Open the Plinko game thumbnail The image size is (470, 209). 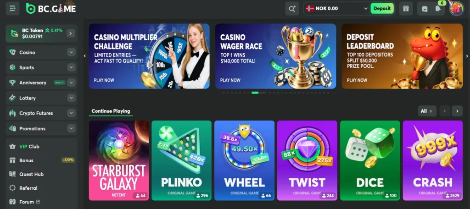[181, 160]
